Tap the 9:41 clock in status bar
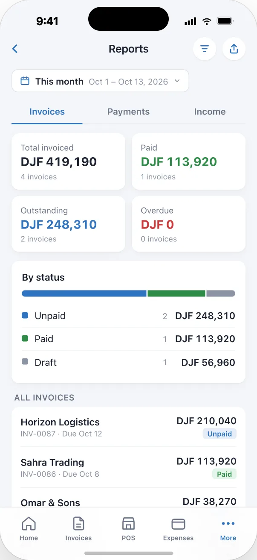The width and height of the screenshot is (257, 560). click(x=47, y=21)
